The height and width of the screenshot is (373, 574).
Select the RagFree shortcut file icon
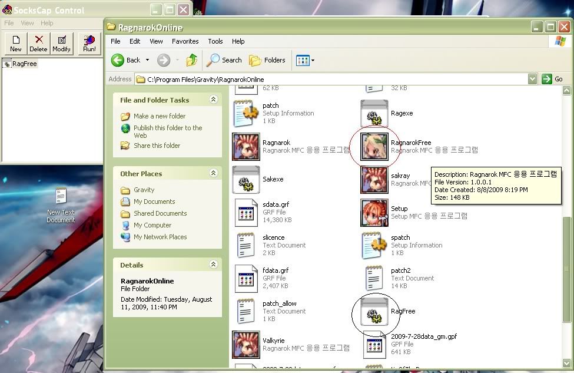pos(374,312)
